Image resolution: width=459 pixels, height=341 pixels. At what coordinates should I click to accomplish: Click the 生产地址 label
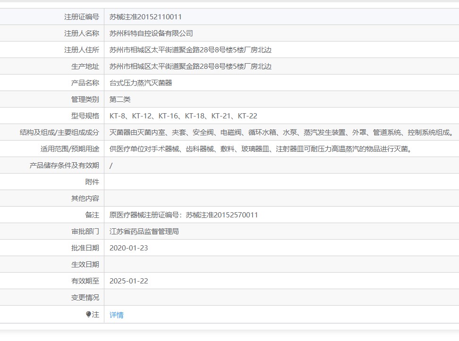coord(85,67)
